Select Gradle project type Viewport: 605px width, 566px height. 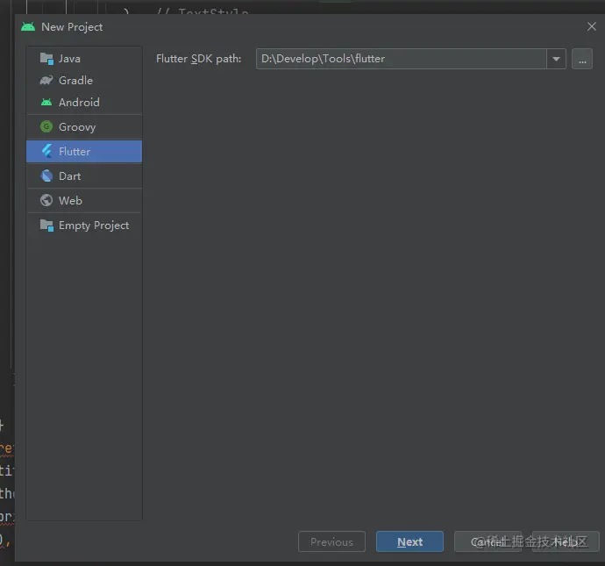84,81
